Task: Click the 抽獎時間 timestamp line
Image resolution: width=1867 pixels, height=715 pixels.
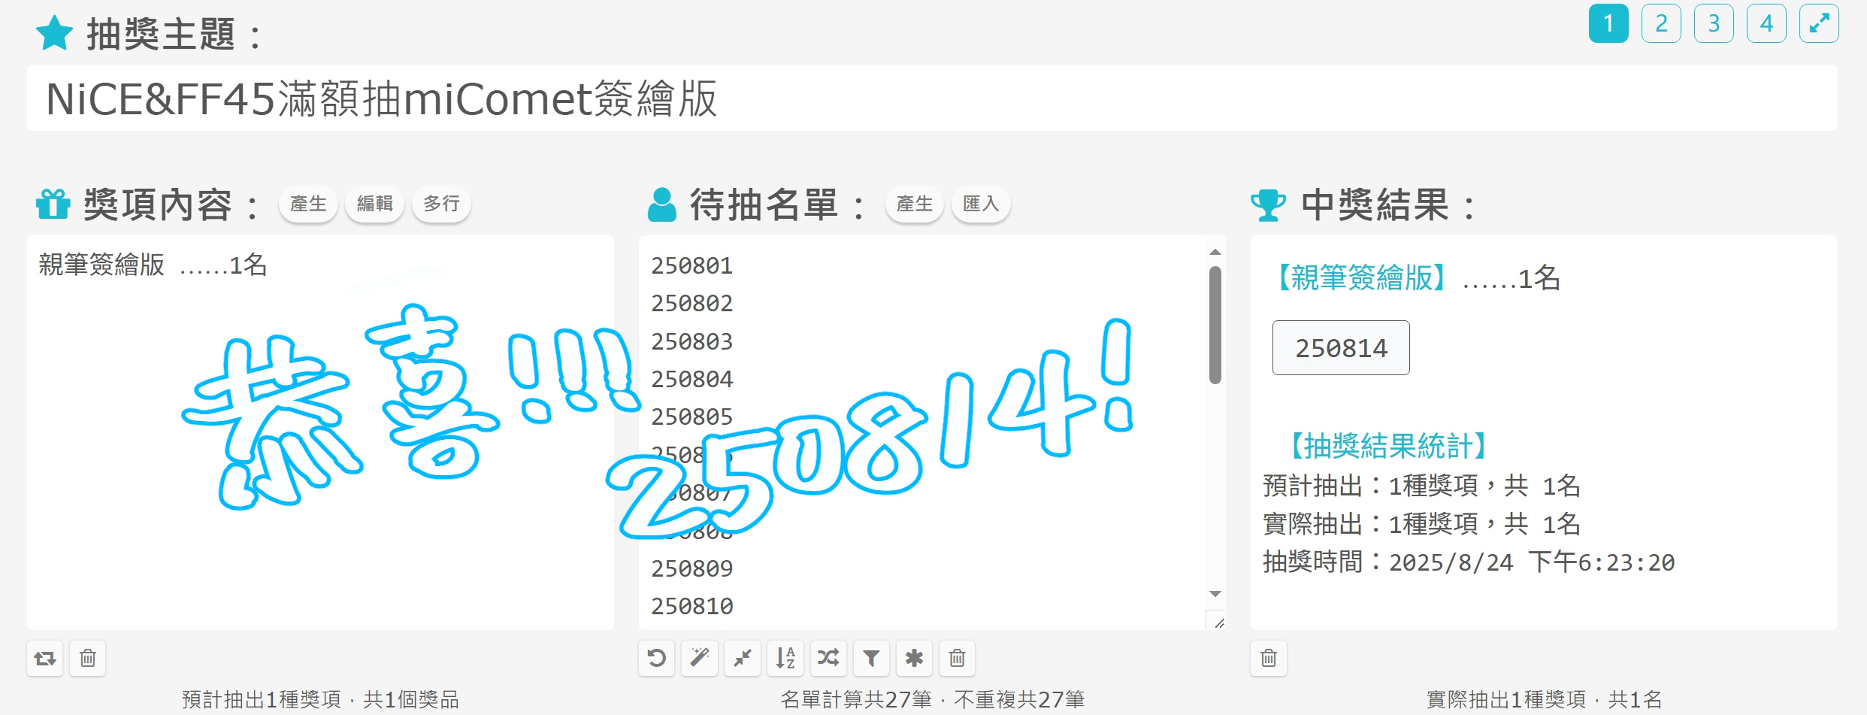Action: 1469,562
